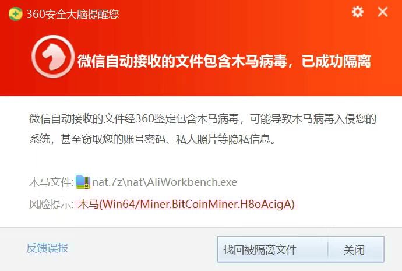The width and height of the screenshot is (402, 271).
Task: Click the Trojan horse warning icon
Action: pos(53,57)
